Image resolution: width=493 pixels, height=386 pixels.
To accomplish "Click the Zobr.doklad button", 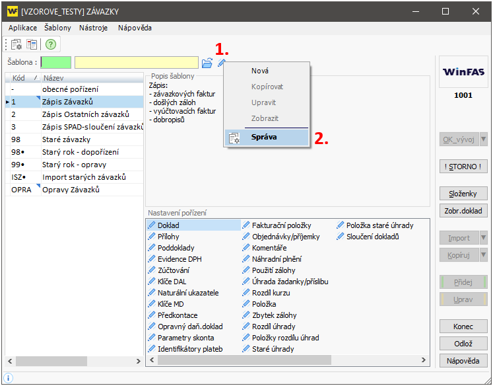I will pyautogui.click(x=463, y=211).
